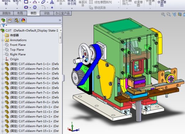185x134 pixels.
Task: Open the rectangle type dropdown arrow
Action: (30, 2)
